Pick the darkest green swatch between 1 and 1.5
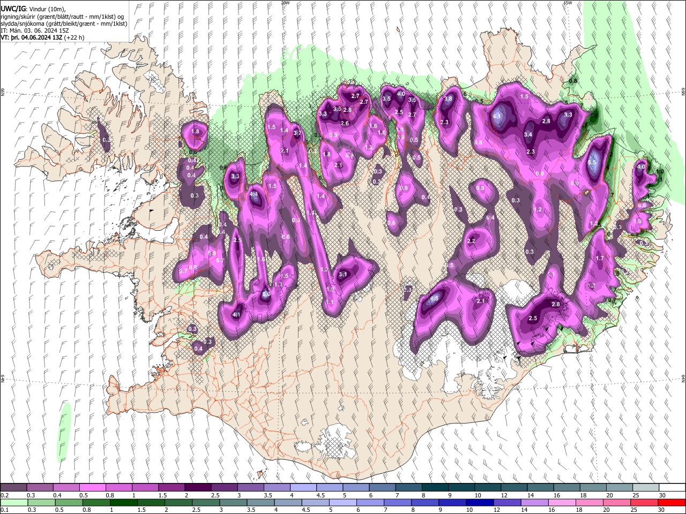Viewport: 686px width, 514px height. (x=124, y=503)
